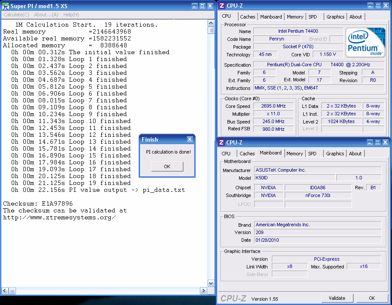Click the Max. Supported value x16
Image resolution: width=392 pixels, height=305 pixels.
364,266
